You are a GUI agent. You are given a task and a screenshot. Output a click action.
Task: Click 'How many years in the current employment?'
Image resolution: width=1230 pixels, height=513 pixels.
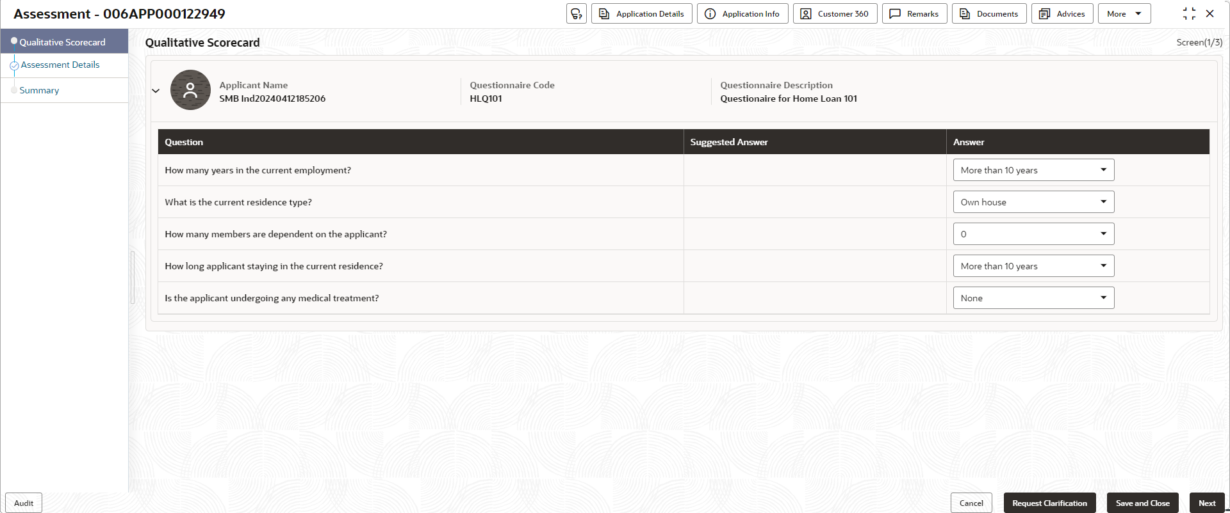coord(258,170)
